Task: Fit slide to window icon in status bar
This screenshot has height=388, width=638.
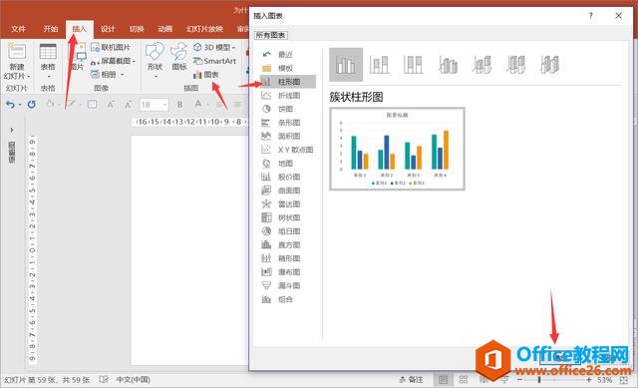Action: [x=624, y=380]
